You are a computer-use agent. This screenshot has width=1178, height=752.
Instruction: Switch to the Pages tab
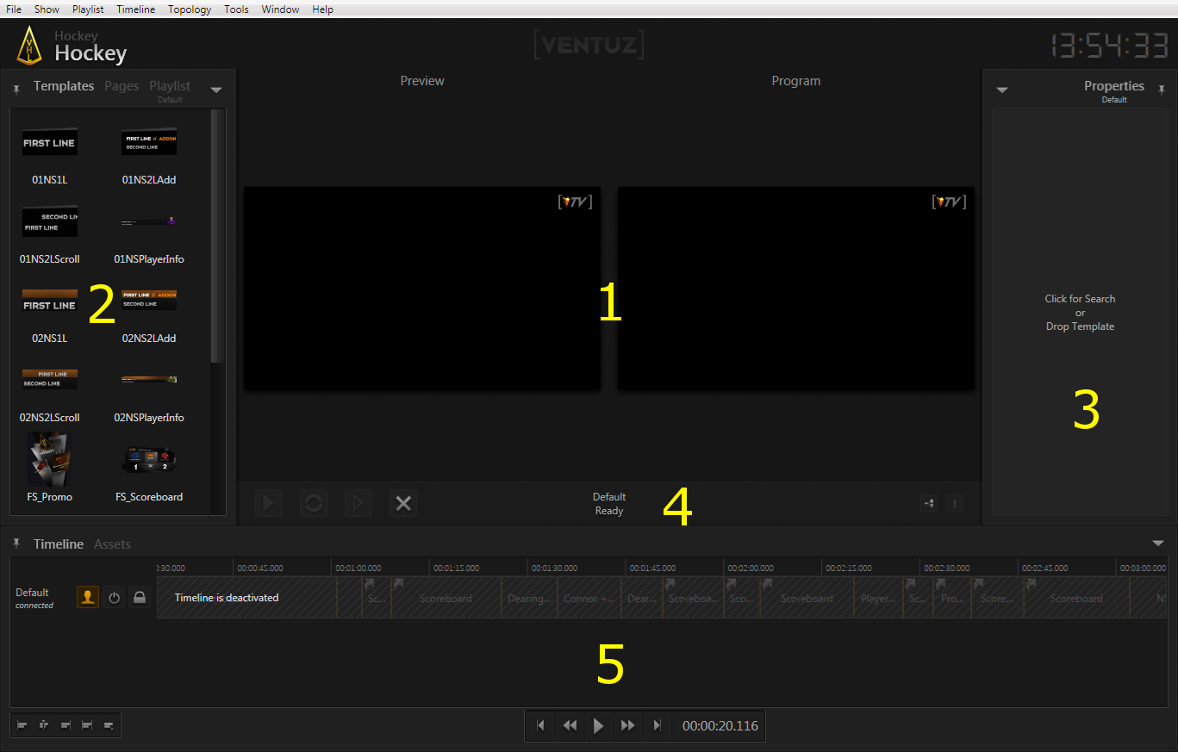coord(122,86)
